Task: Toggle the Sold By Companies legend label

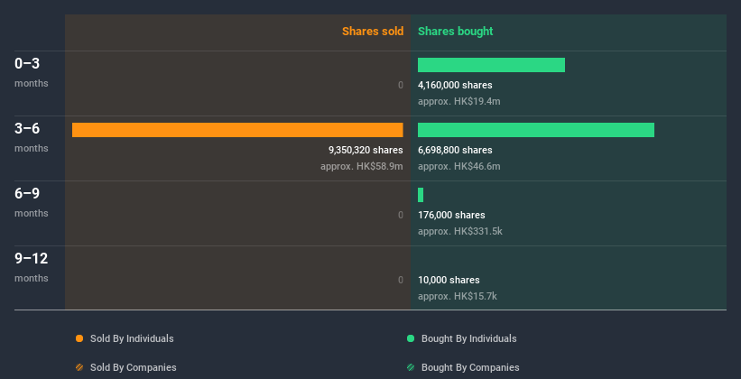Action: 133,367
